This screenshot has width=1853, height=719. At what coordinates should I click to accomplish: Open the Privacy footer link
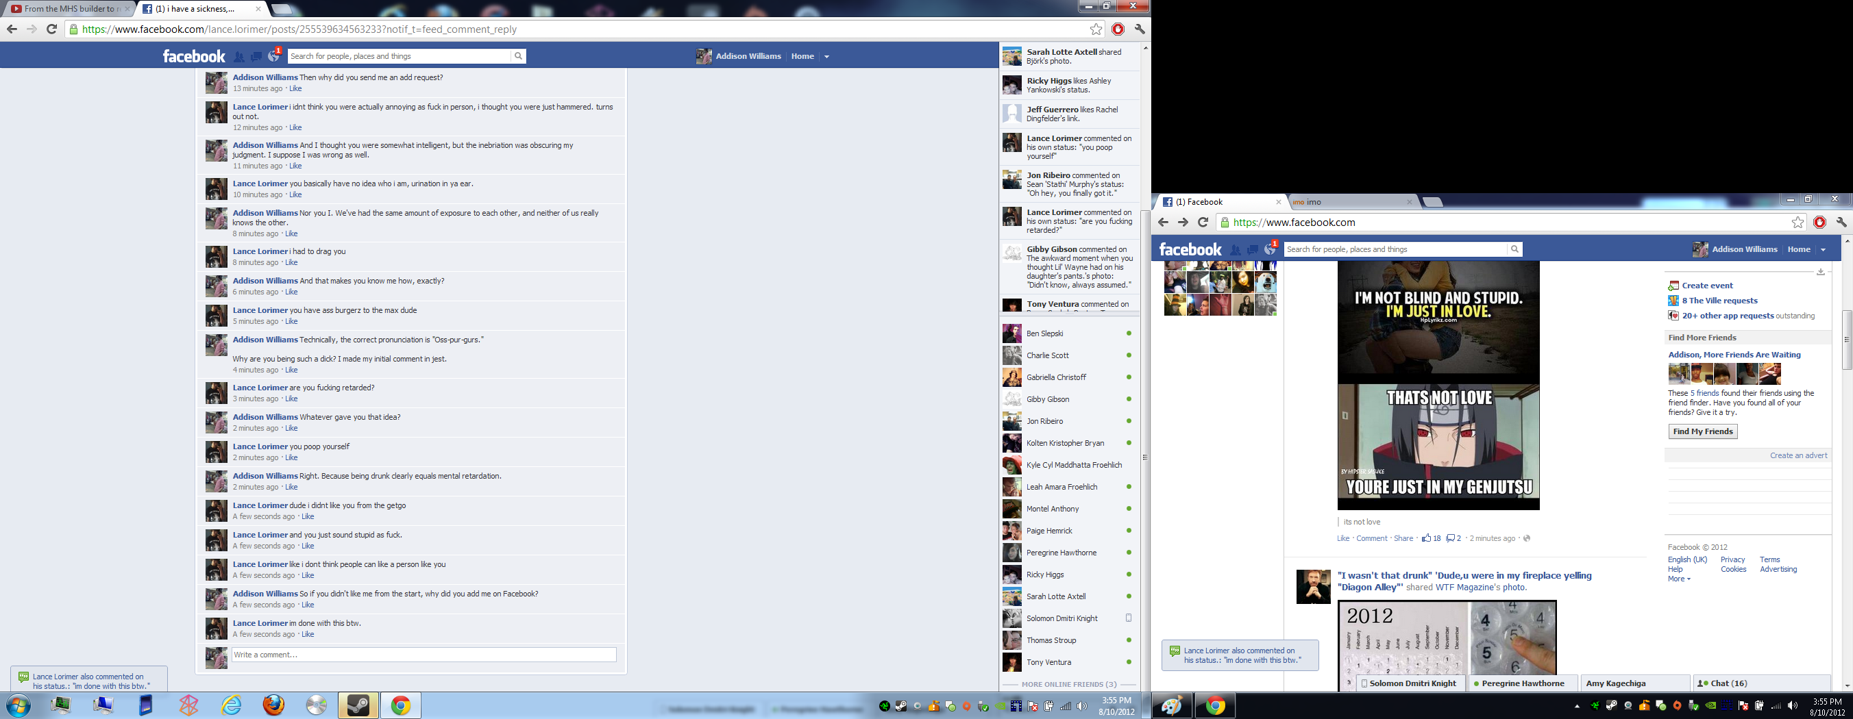click(x=1732, y=559)
